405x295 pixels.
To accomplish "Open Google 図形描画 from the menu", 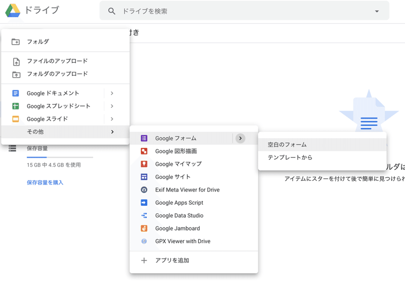I will click(144, 151).
